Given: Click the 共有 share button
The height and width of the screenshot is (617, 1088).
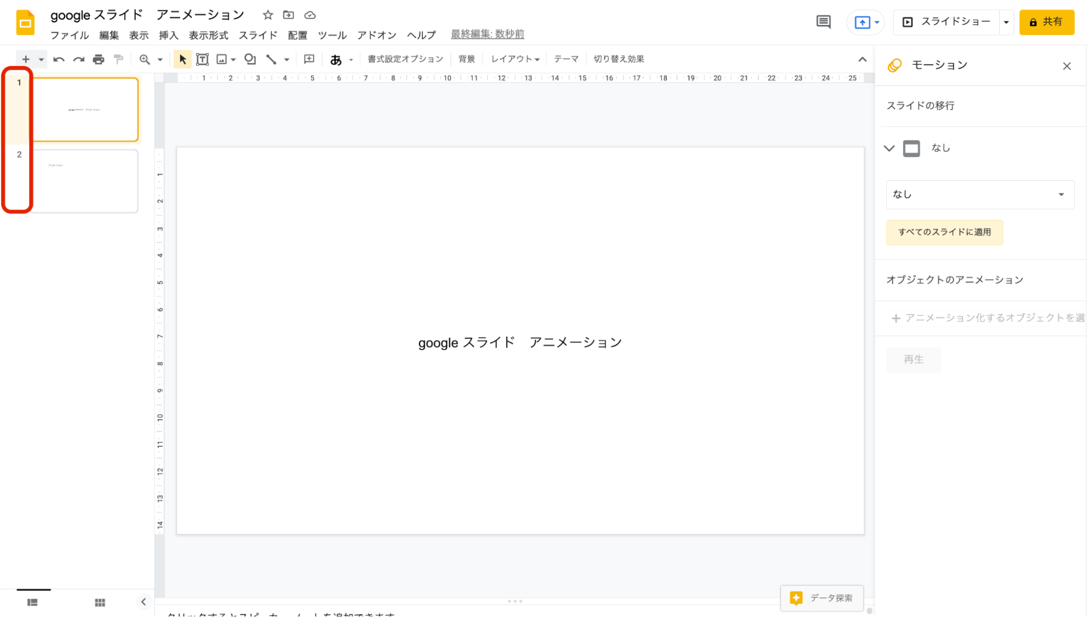Looking at the screenshot, I should [x=1047, y=22].
